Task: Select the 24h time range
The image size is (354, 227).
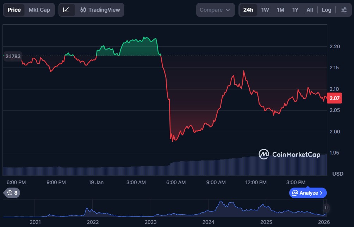Action: (248, 10)
